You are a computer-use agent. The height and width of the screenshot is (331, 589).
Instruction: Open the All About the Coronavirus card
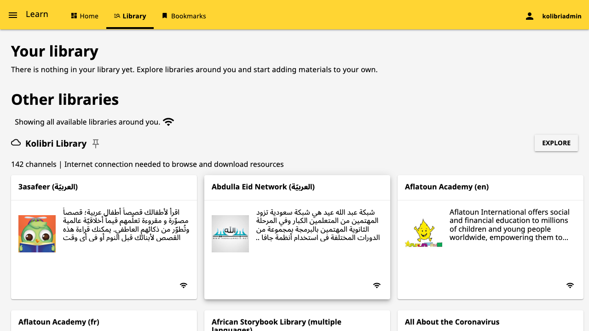click(x=491, y=321)
